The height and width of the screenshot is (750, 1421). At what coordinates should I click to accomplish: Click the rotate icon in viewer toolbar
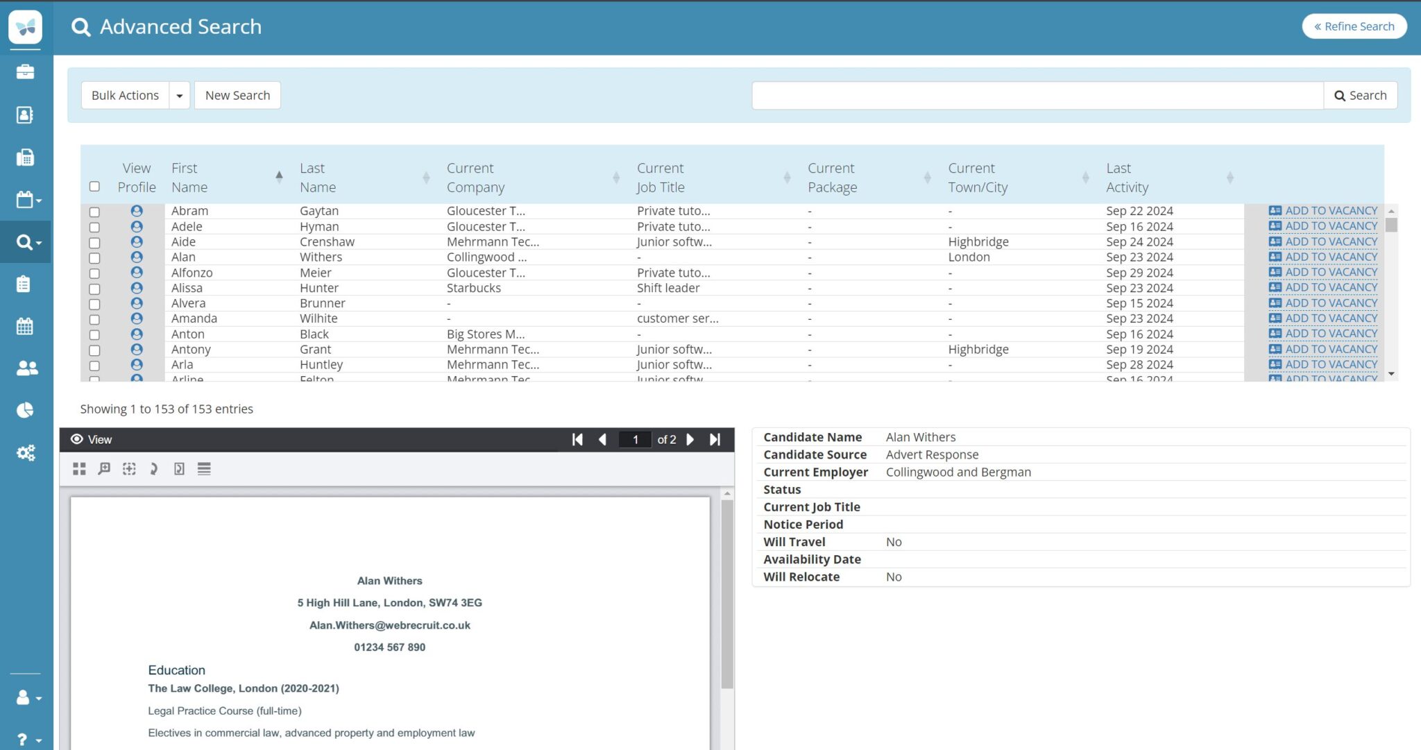point(154,469)
